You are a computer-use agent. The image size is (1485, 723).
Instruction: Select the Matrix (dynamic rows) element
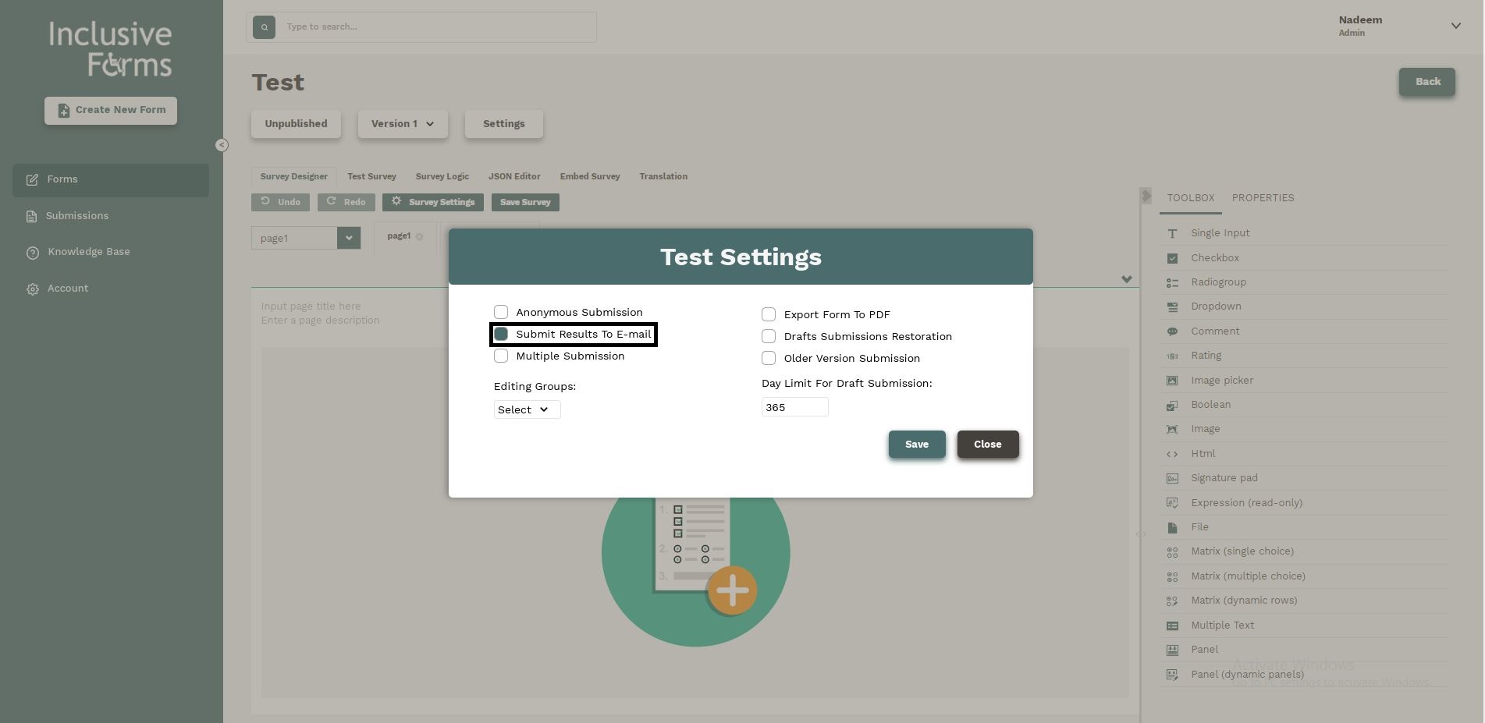click(x=1244, y=600)
